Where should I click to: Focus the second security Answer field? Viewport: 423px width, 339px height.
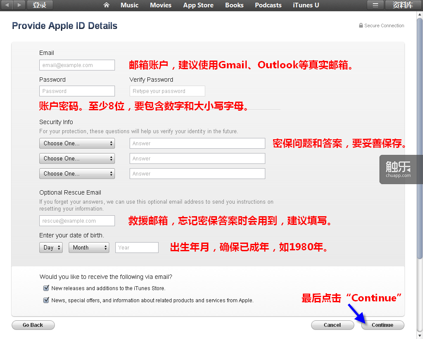tap(197, 158)
